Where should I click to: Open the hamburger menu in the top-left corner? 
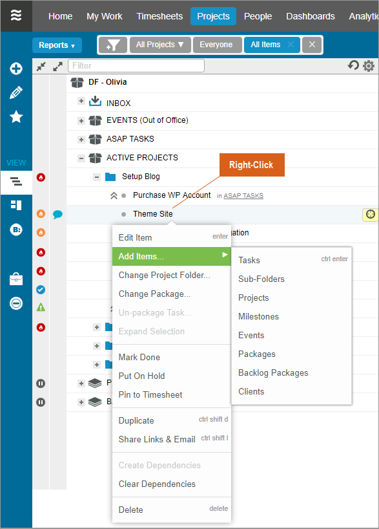(x=15, y=16)
